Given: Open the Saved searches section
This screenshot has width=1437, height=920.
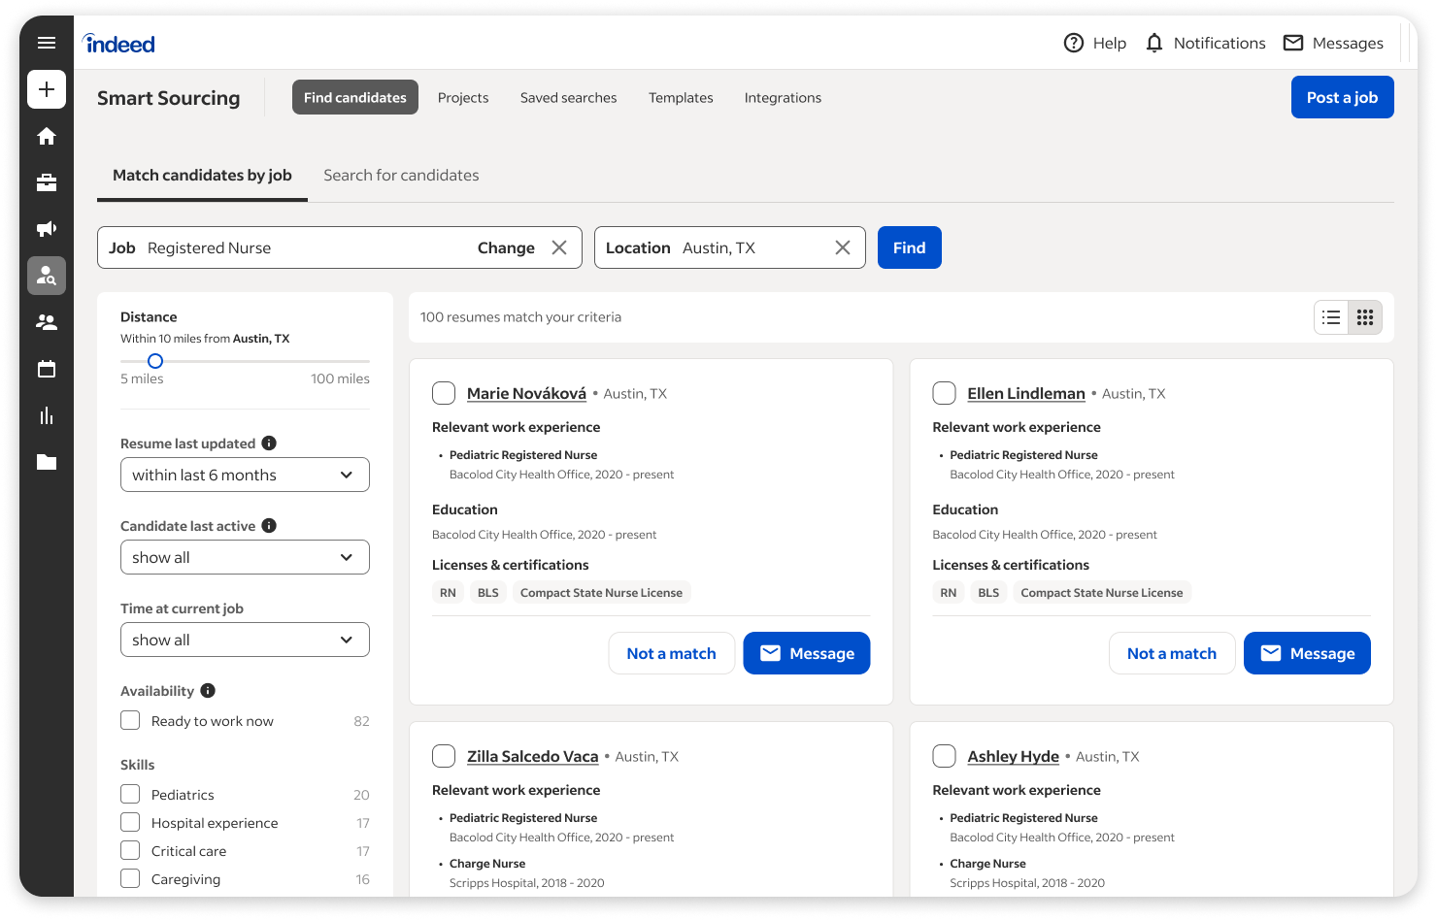Looking at the screenshot, I should click(568, 97).
